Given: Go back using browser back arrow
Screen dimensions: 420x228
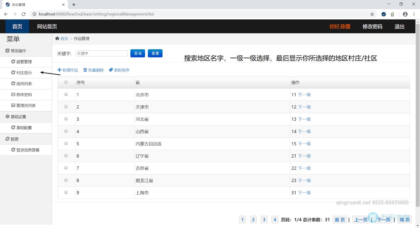Looking at the screenshot, I should [6, 14].
